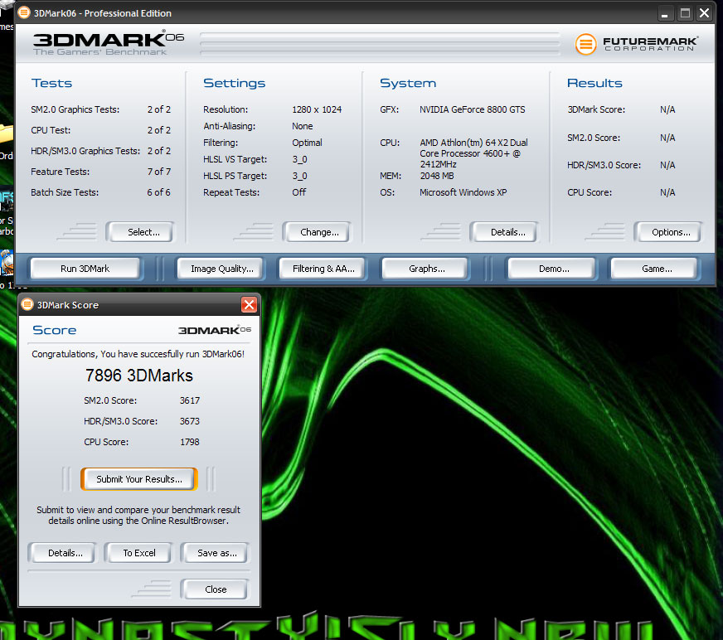723x640 pixels.
Task: Click the AMD Athlon CPU description
Action: pyautogui.click(x=473, y=153)
